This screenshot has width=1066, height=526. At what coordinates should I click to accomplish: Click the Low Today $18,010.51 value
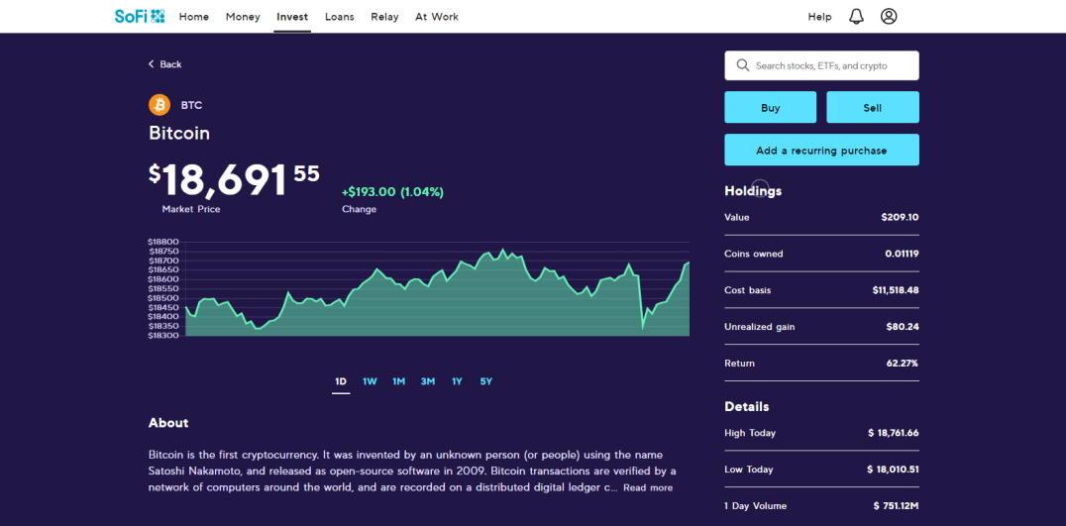point(894,470)
